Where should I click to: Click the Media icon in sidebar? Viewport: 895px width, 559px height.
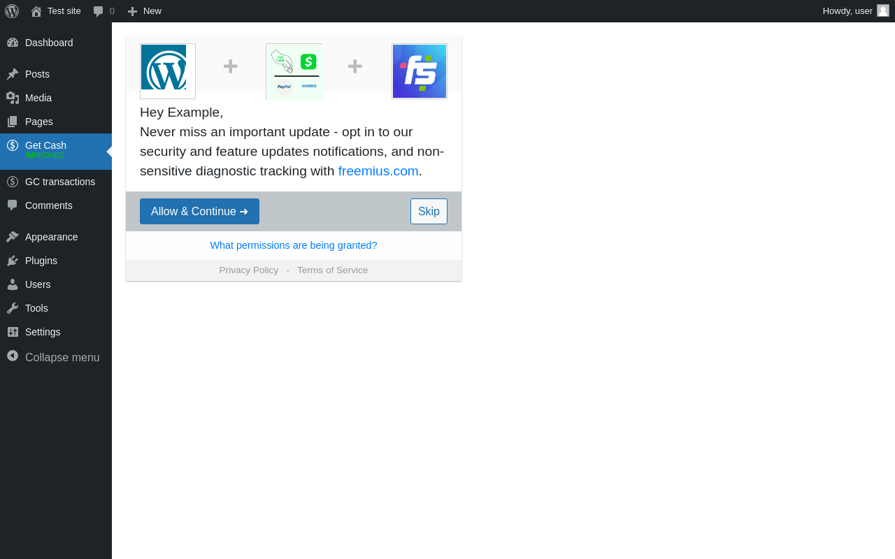[x=13, y=98]
